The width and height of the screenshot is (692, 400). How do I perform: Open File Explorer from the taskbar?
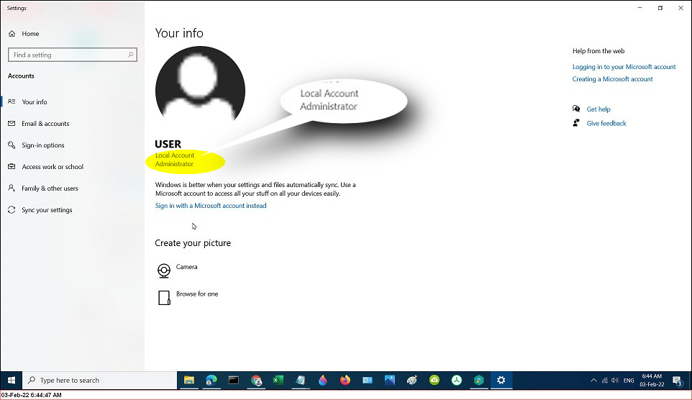pos(189,380)
